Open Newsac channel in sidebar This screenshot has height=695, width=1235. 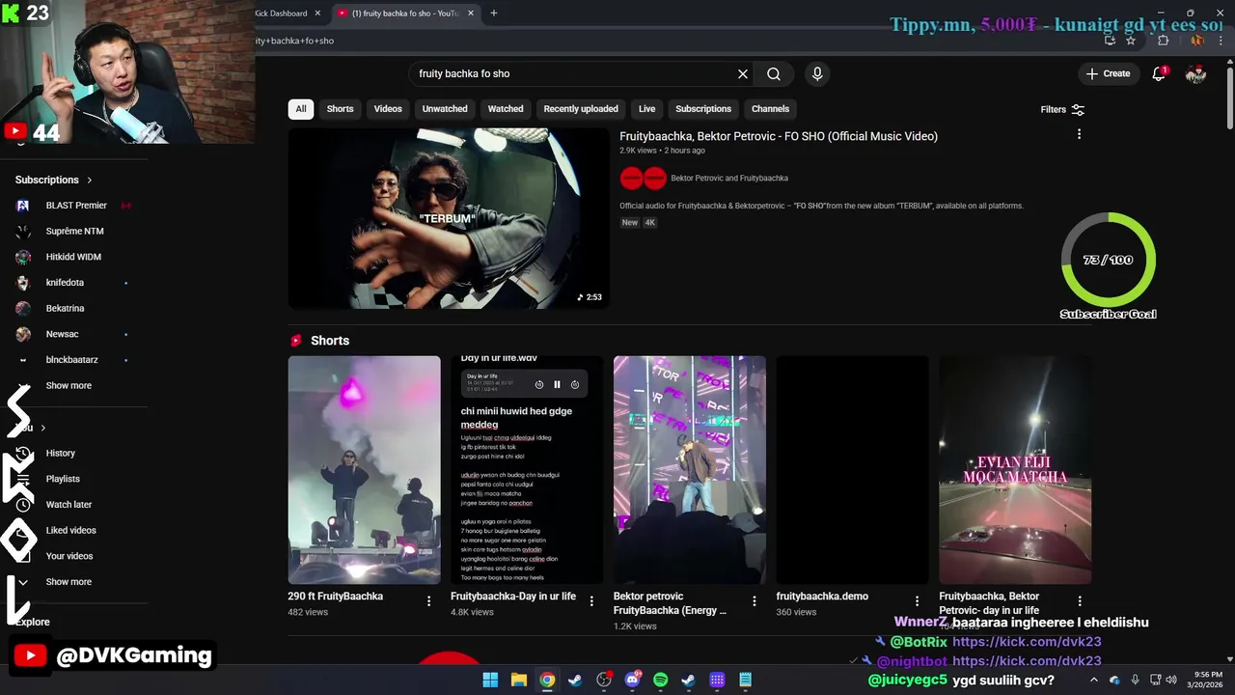coord(62,334)
